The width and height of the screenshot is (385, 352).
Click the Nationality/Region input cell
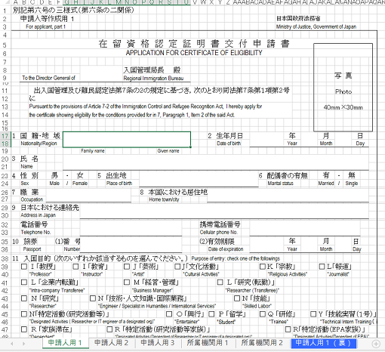point(127,139)
